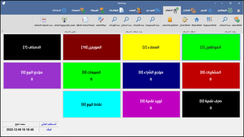
Task: Open حركة الصنف item movement report
Action: pos(101,20)
